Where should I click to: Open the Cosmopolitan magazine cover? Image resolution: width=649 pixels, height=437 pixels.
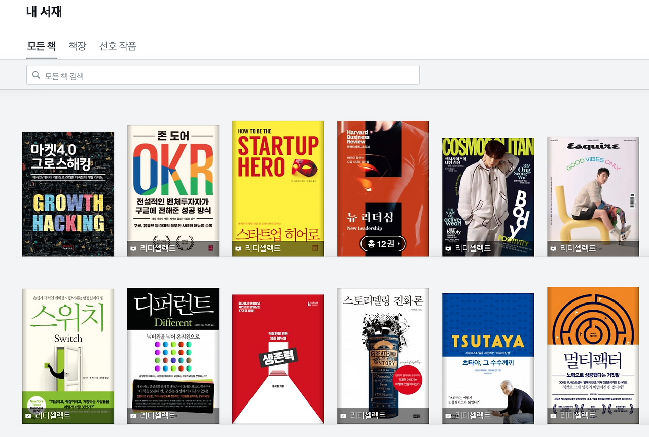tap(488, 197)
